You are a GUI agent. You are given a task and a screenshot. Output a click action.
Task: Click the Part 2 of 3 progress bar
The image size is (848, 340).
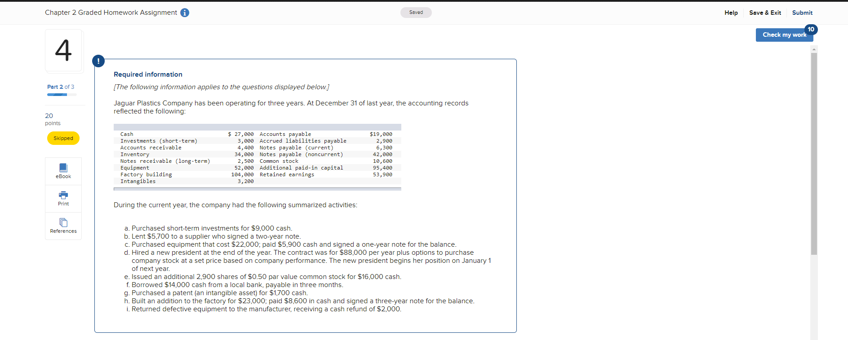(62, 95)
